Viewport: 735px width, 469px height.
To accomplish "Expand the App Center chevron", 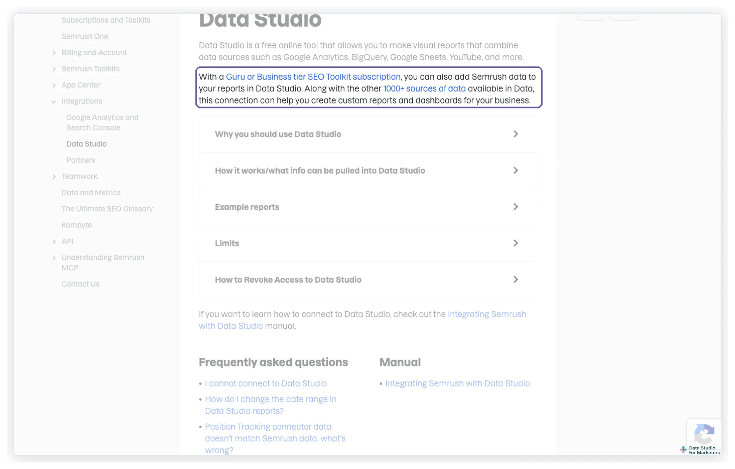I will tap(54, 85).
